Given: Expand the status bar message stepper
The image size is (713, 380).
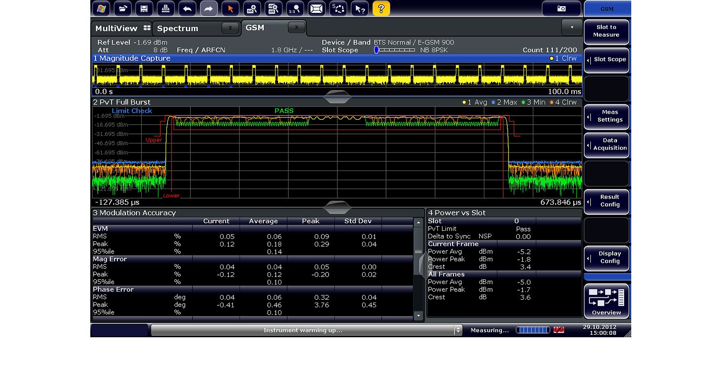Looking at the screenshot, I should [458, 330].
